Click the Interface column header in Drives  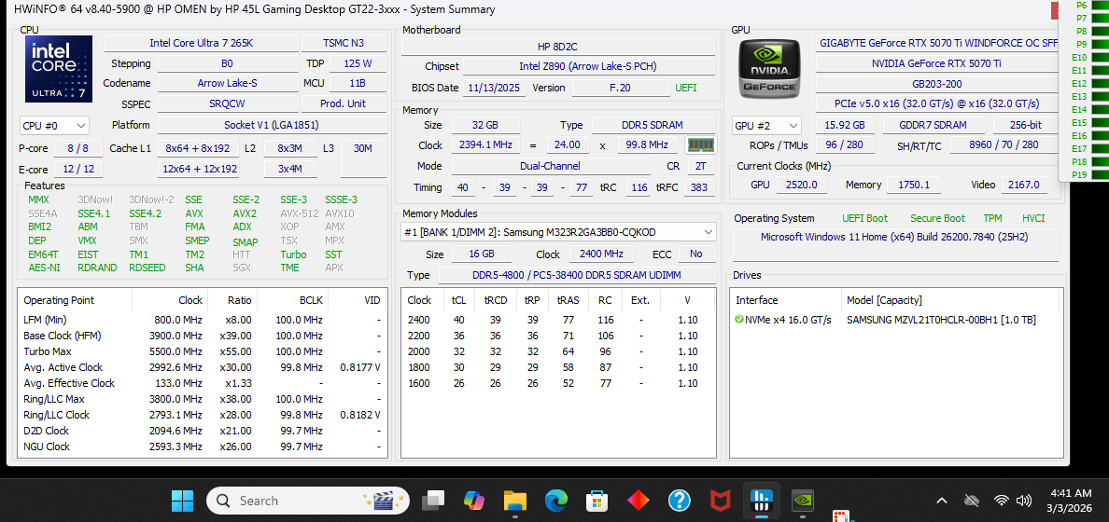785,300
